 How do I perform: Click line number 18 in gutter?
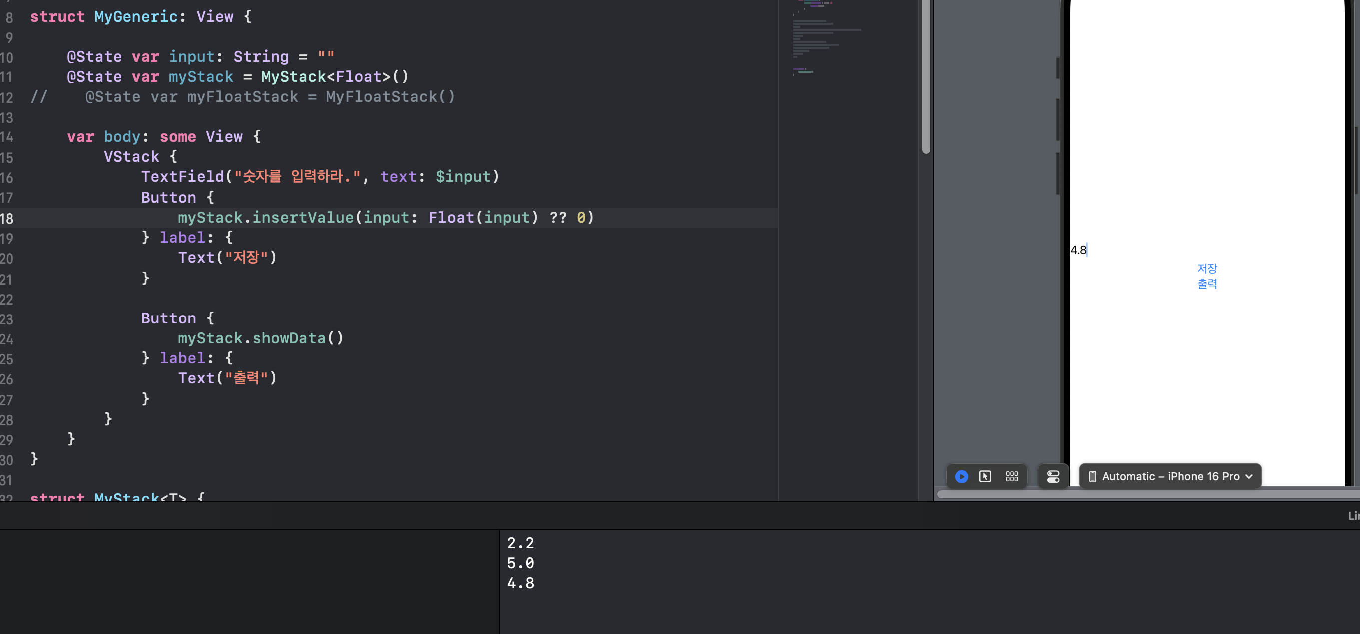pyautogui.click(x=7, y=218)
